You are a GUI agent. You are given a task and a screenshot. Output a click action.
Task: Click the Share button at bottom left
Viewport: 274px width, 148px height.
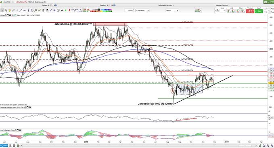click(x=4, y=146)
